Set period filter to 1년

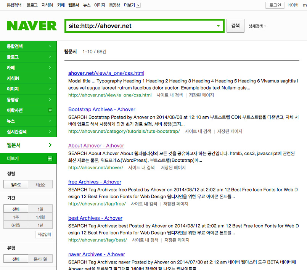tap(40, 225)
